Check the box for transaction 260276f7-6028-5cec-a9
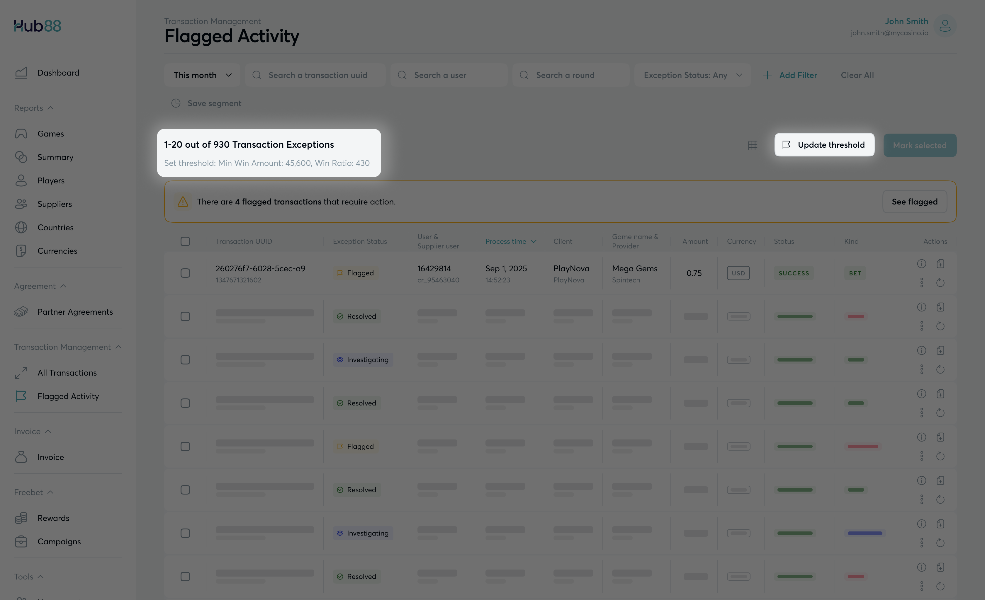 click(185, 273)
